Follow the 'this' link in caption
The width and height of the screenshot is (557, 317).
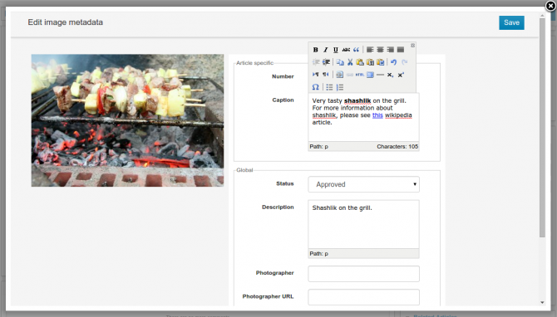(377, 115)
